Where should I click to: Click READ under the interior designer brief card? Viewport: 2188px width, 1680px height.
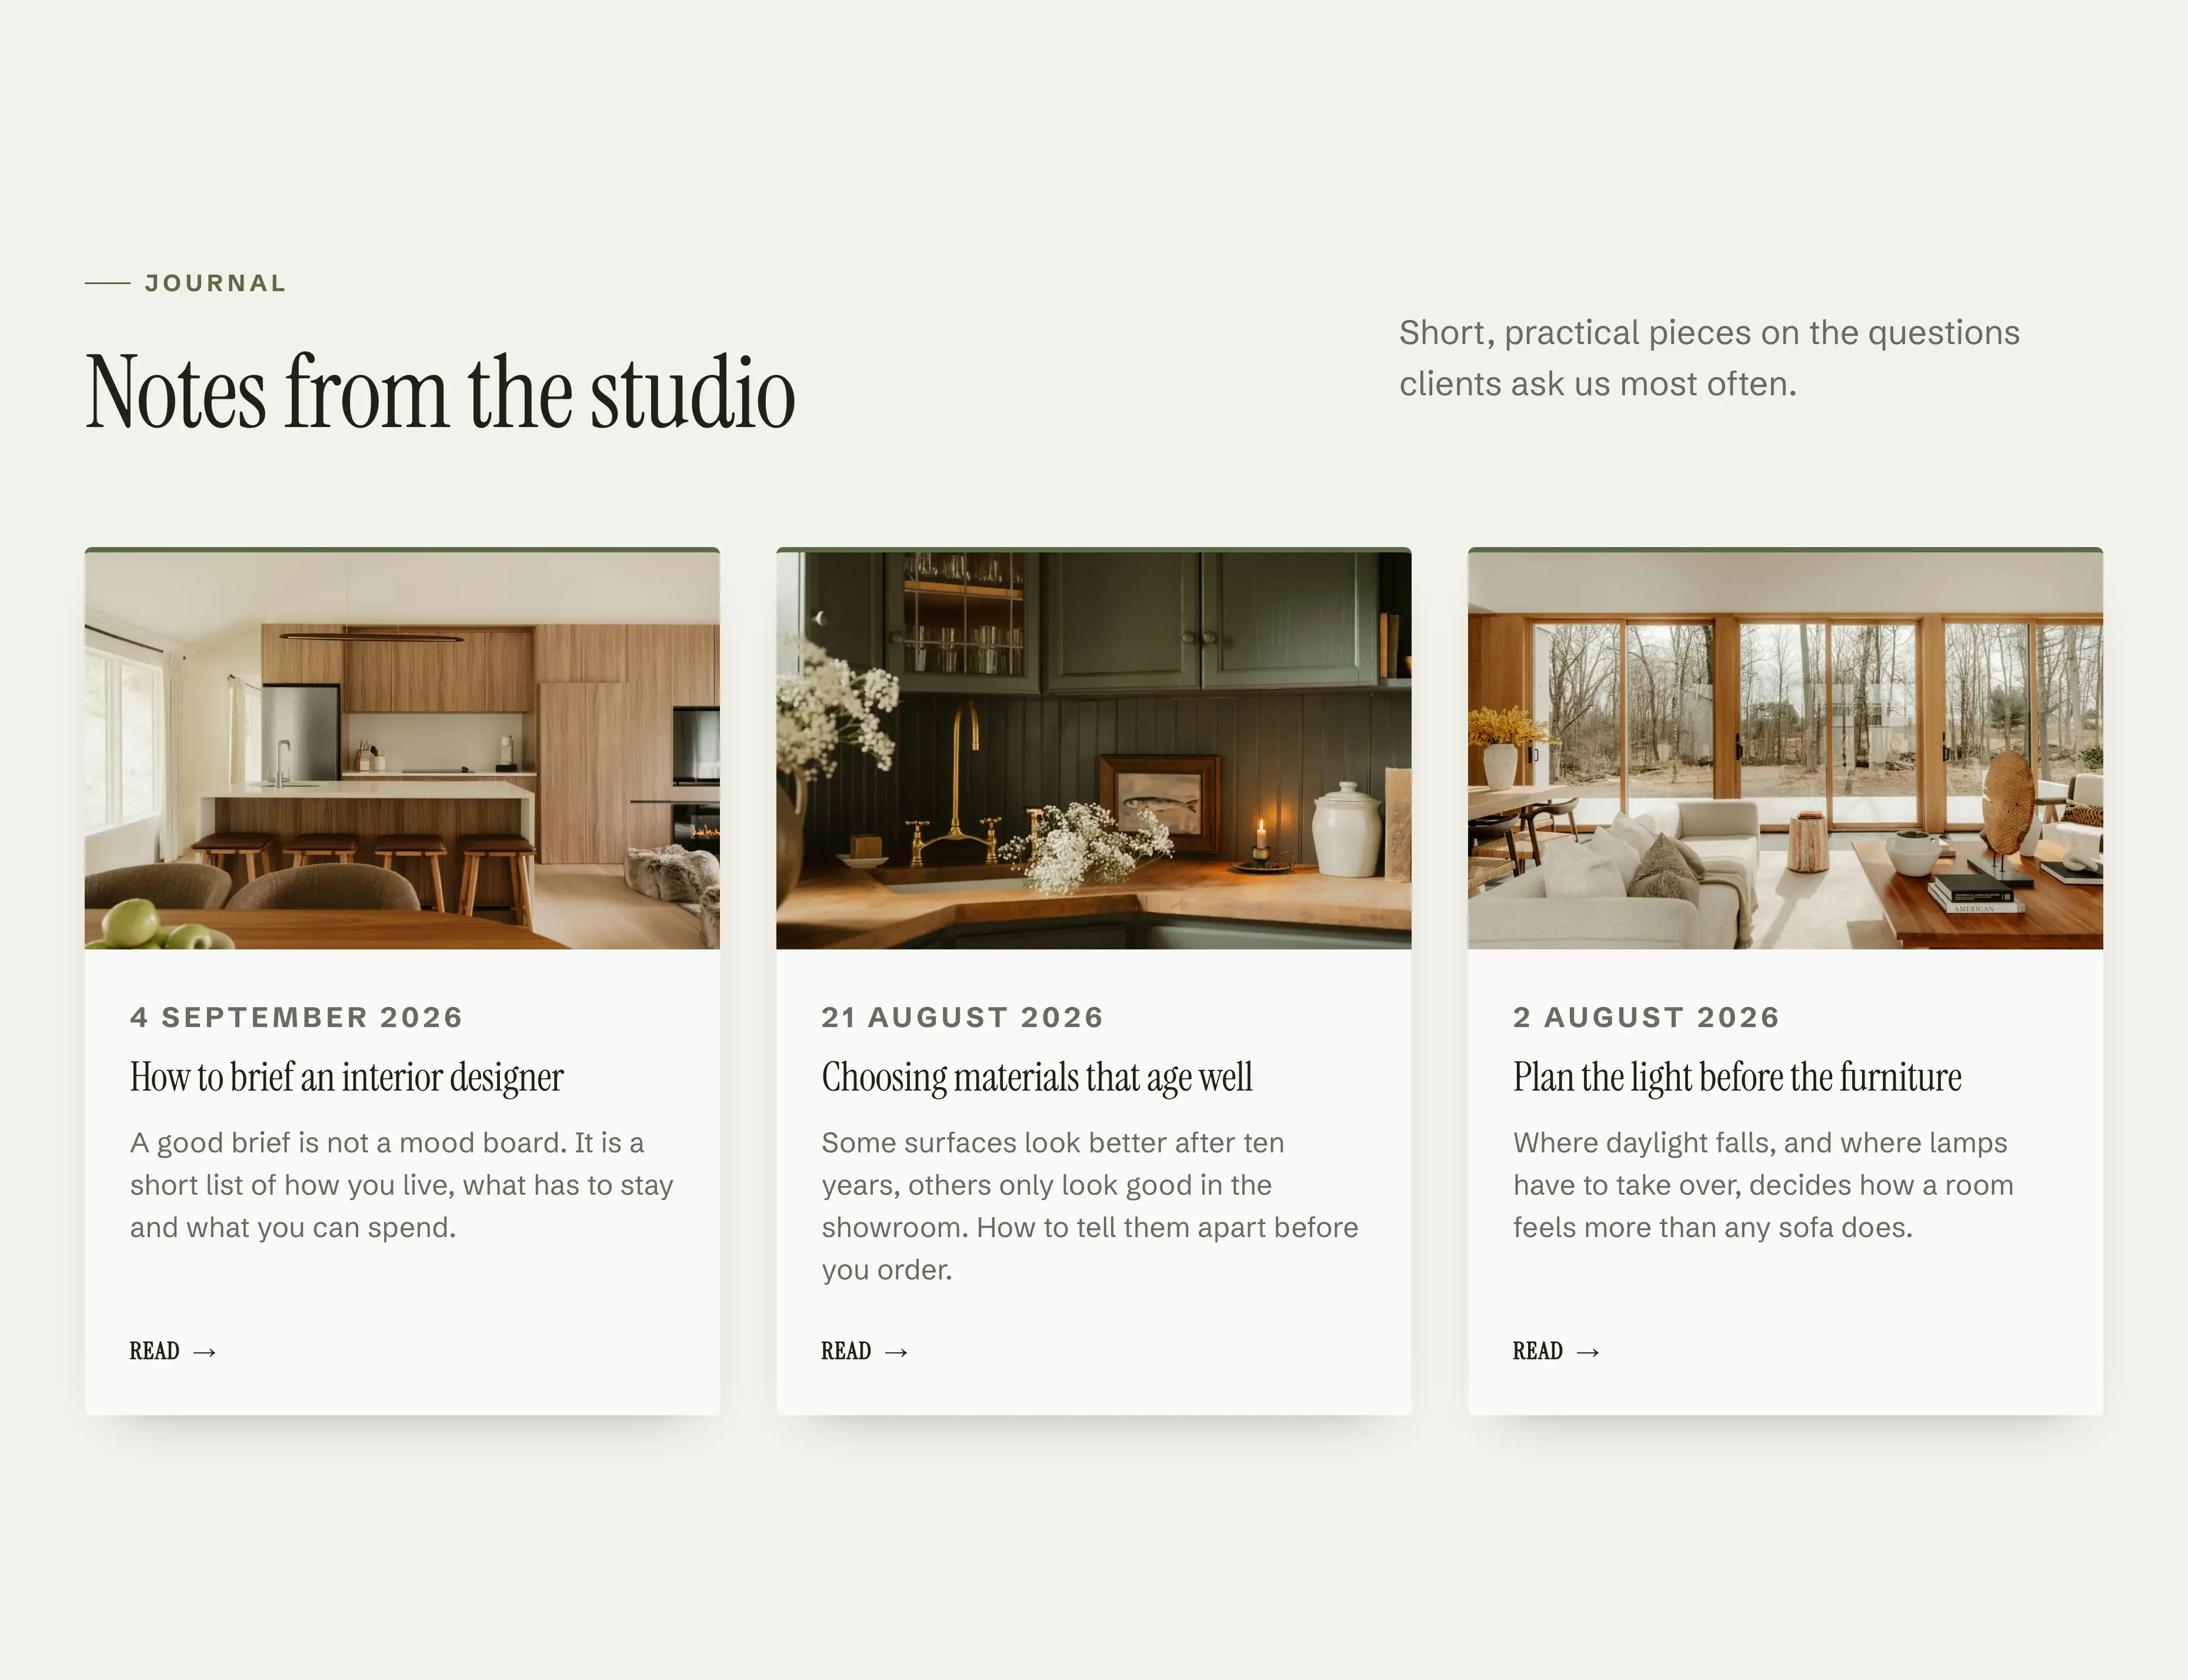[x=173, y=1351]
